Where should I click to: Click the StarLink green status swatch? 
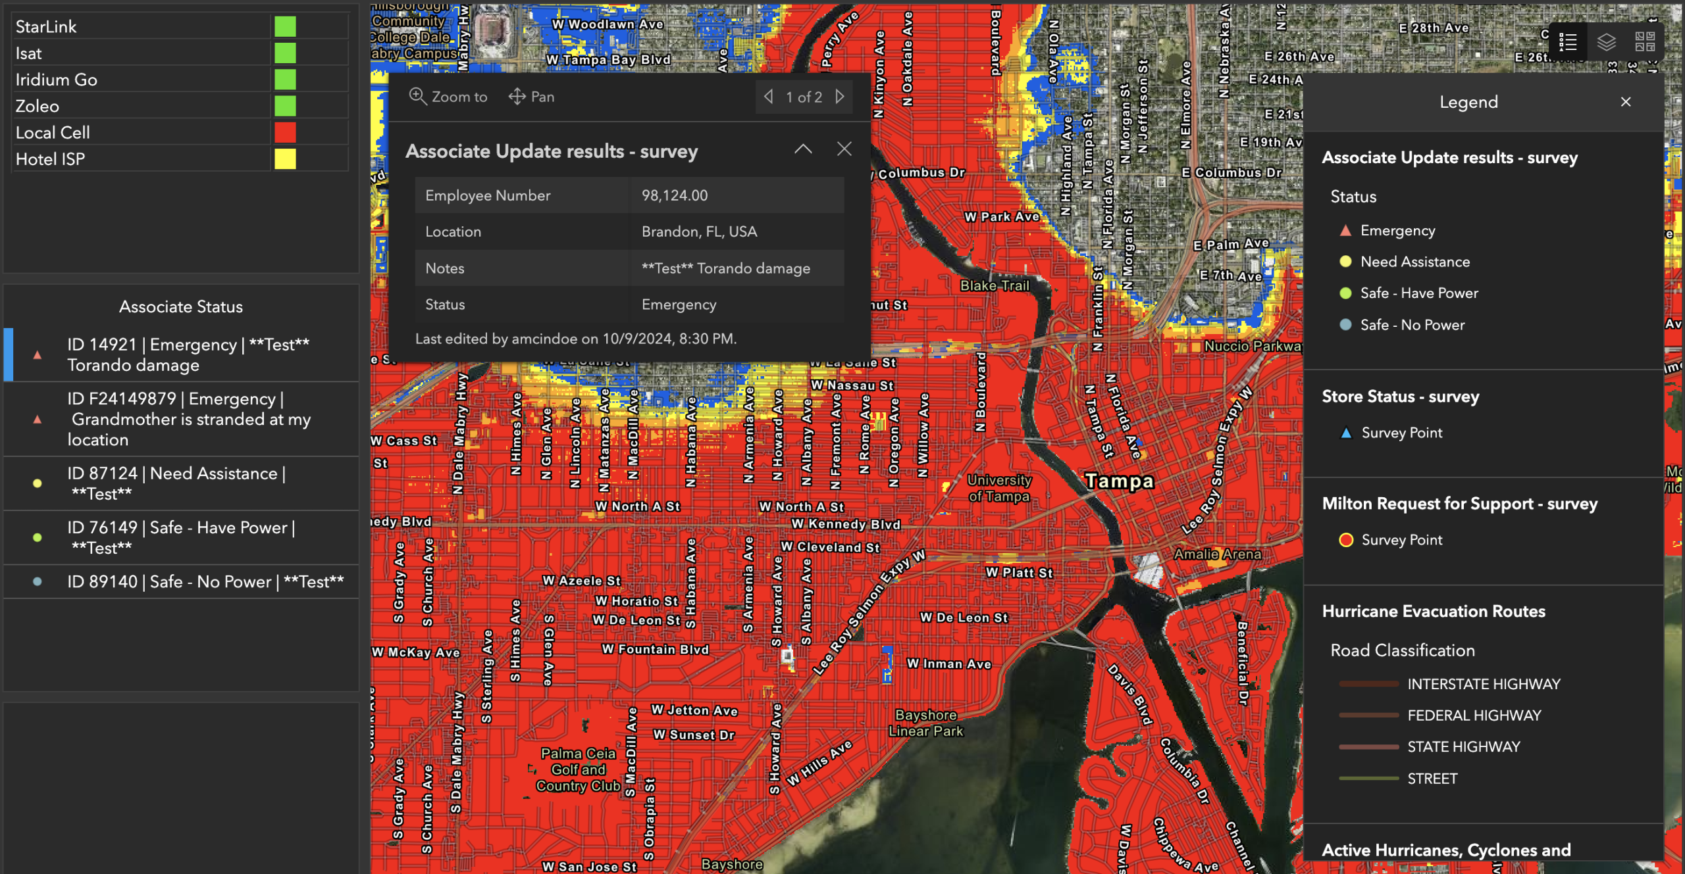tap(285, 27)
